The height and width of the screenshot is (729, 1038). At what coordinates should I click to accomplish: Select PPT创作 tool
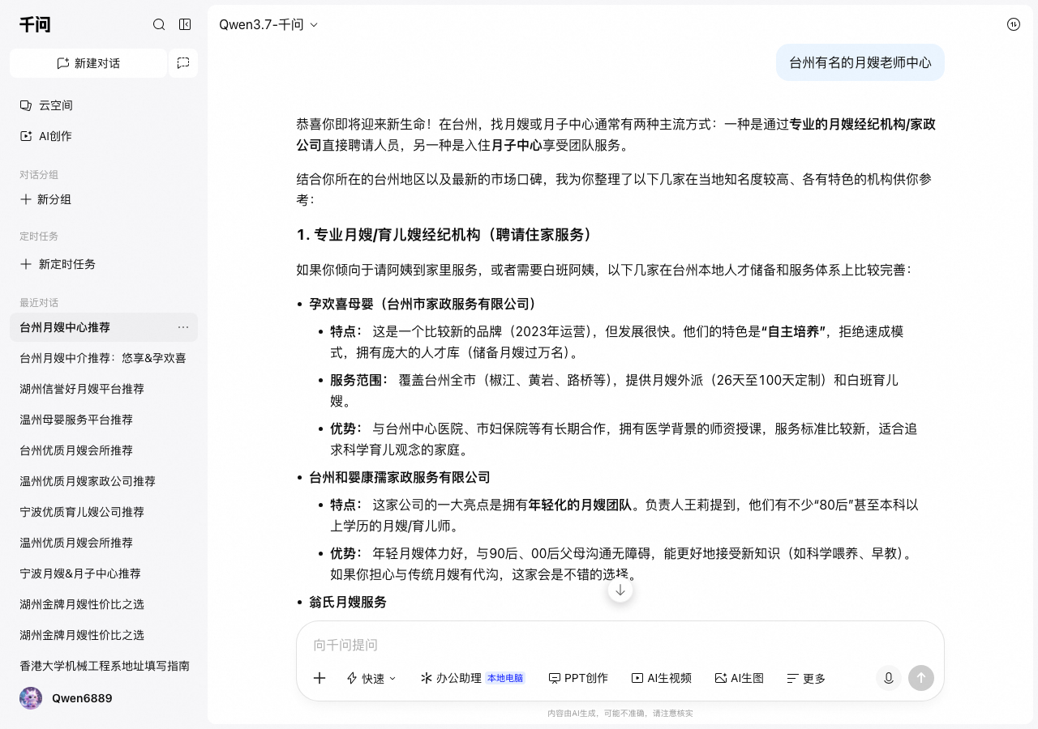pyautogui.click(x=578, y=678)
